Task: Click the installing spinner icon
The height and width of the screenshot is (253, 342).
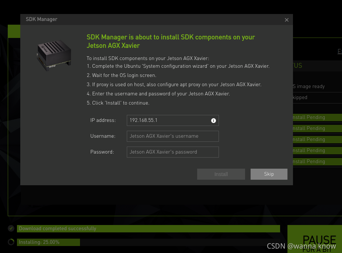Action: click(x=11, y=242)
